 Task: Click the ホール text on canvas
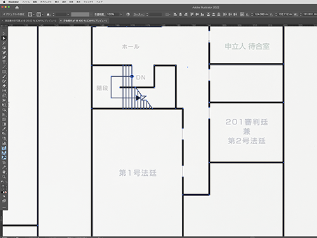[x=131, y=46]
